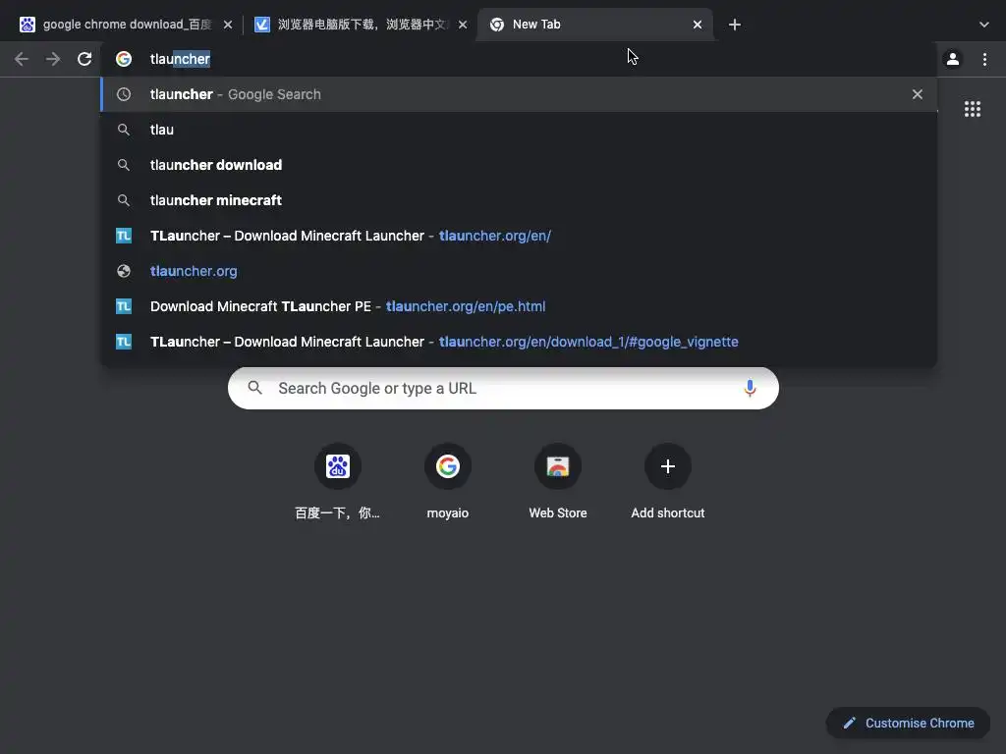Remove the tlauncher history suggestion
The width and height of the screenshot is (1006, 754).
pyautogui.click(x=917, y=94)
